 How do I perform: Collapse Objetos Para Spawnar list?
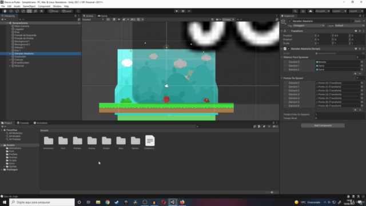click(282, 57)
